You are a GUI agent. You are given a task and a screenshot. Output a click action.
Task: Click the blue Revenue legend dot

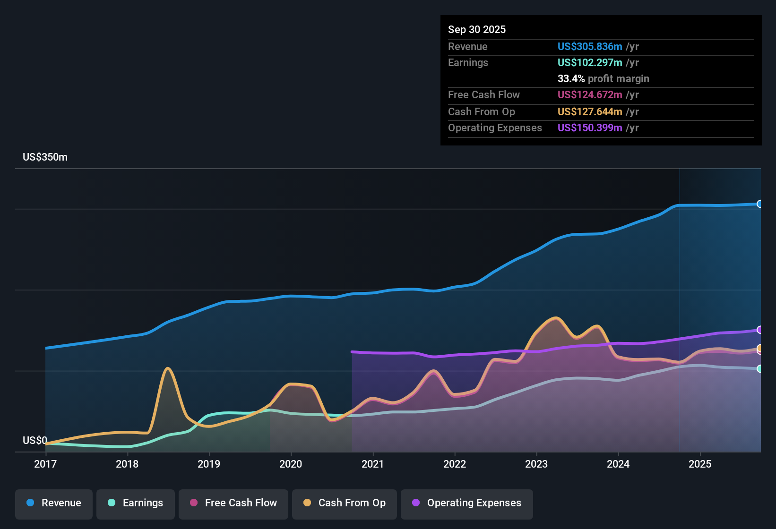coord(30,503)
